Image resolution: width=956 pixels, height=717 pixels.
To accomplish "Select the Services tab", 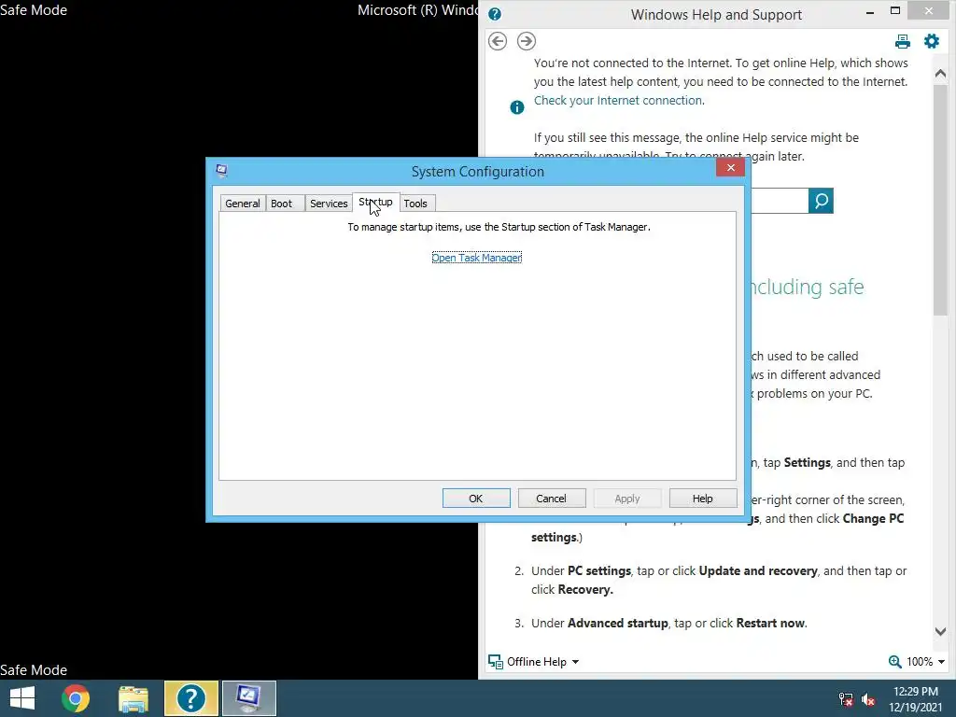I will click(x=329, y=204).
